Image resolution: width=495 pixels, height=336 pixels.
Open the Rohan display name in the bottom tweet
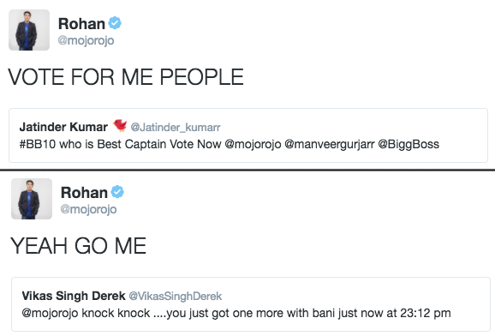click(x=84, y=193)
